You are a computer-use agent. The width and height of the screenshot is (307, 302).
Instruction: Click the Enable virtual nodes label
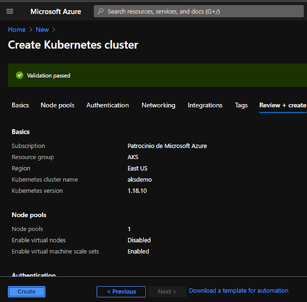click(38, 240)
